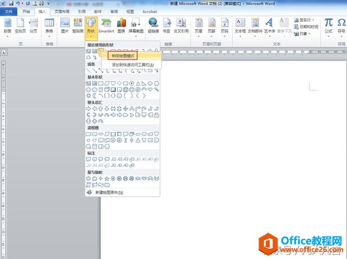
Task: Click the 图表 chart icon
Action: coord(121,26)
